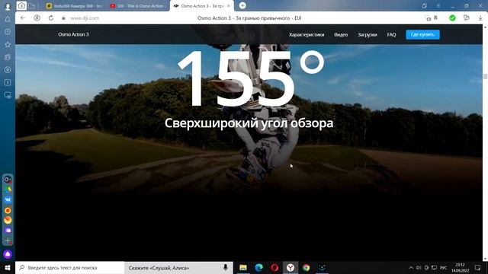
Task: Click the www.dji.com address field
Action: pos(85,18)
